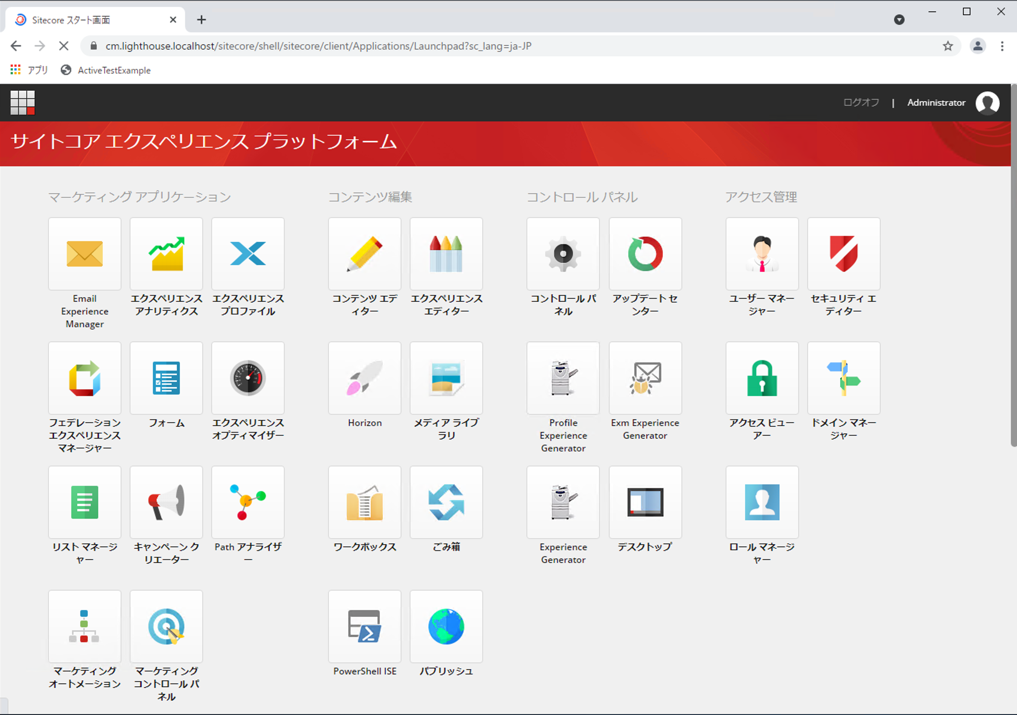
Task: Launch エクスペリエンス エディター crayons icon
Action: pyautogui.click(x=446, y=254)
